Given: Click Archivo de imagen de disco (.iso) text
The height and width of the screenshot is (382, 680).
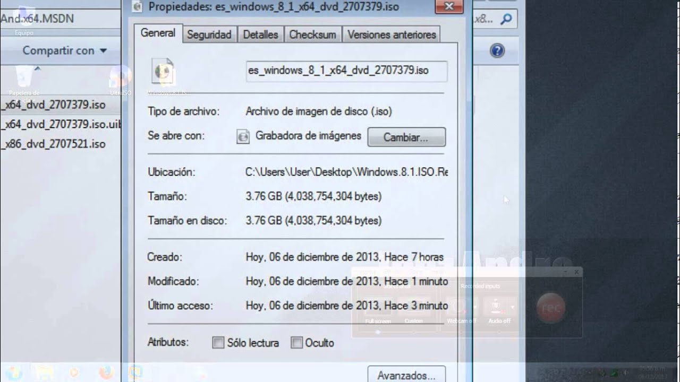Looking at the screenshot, I should coord(319,112).
